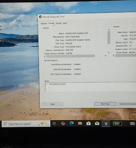Click the WHQL Logo'd value
The height and width of the screenshot is (148, 136).
pyautogui.click(x=131, y=42)
